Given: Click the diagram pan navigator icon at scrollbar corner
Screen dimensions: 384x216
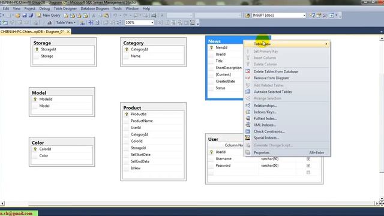Looking at the screenshot, I should 382,203.
